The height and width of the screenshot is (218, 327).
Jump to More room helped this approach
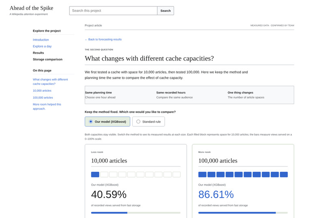(47, 106)
